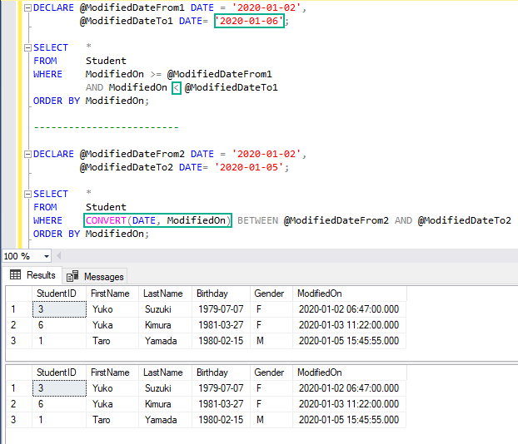Click the Messages tab icon
The image size is (518, 444).
point(72,276)
